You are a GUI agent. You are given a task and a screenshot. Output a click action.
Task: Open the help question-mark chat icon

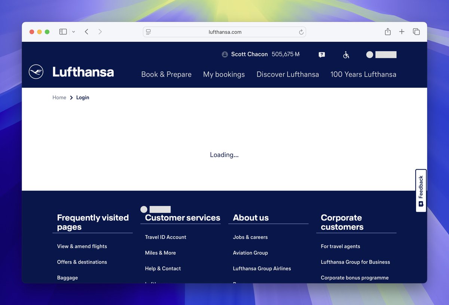[x=322, y=55]
